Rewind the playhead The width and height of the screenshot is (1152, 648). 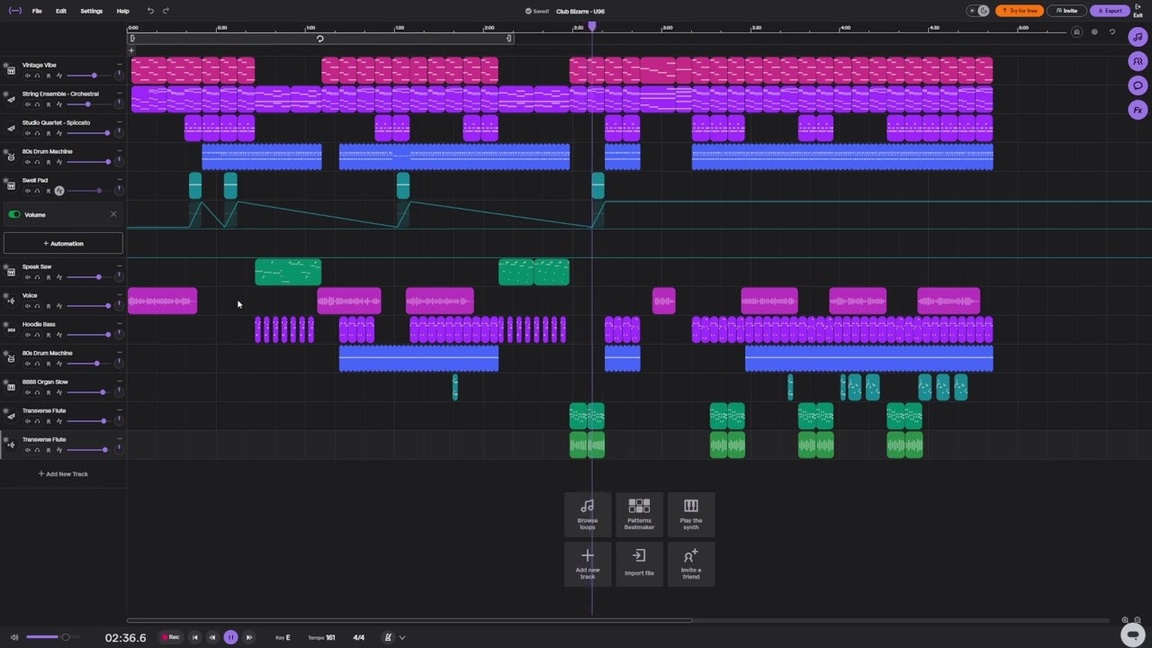pos(212,637)
